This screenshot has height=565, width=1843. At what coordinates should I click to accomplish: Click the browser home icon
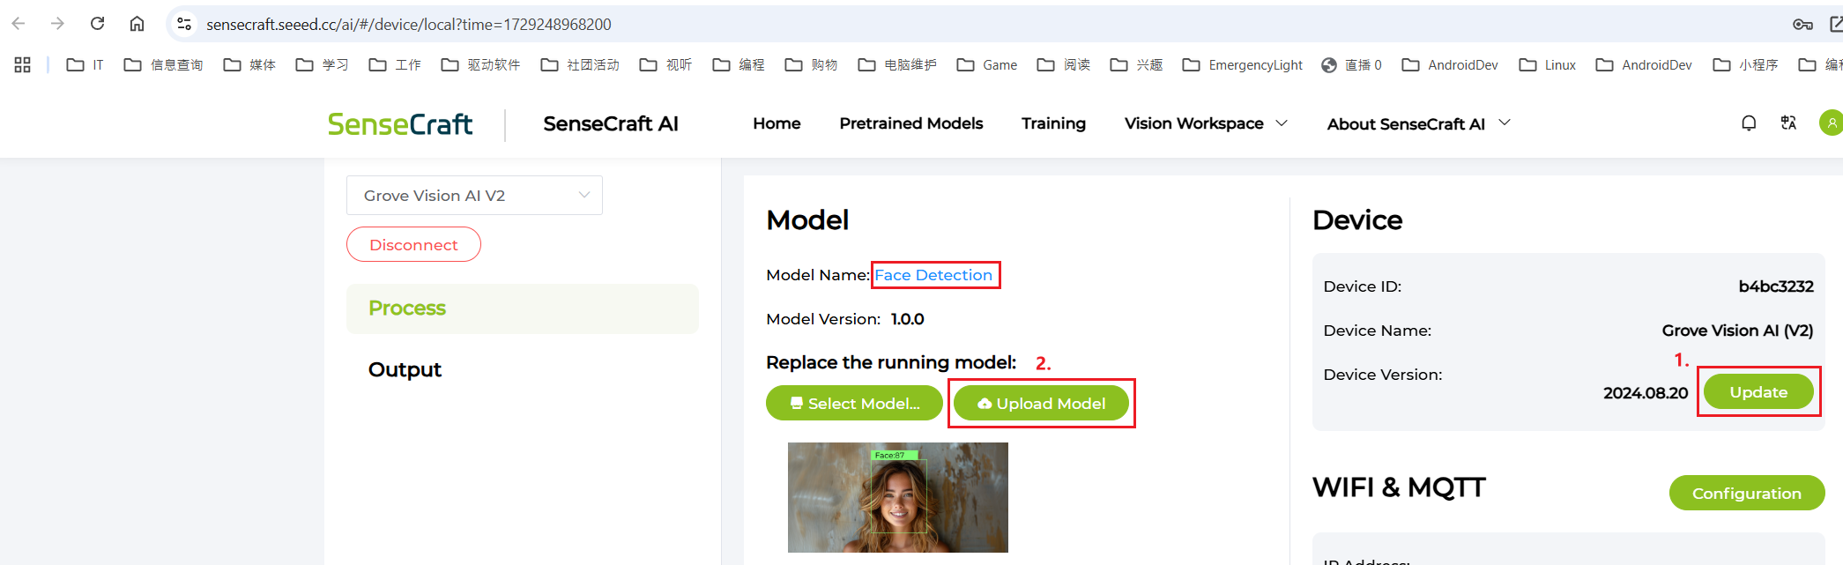click(x=137, y=24)
